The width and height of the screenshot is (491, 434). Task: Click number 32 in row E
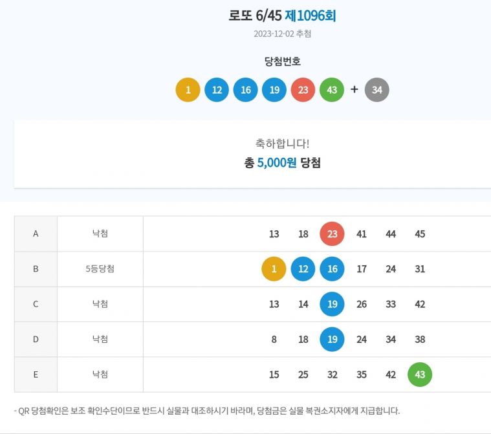pos(333,374)
